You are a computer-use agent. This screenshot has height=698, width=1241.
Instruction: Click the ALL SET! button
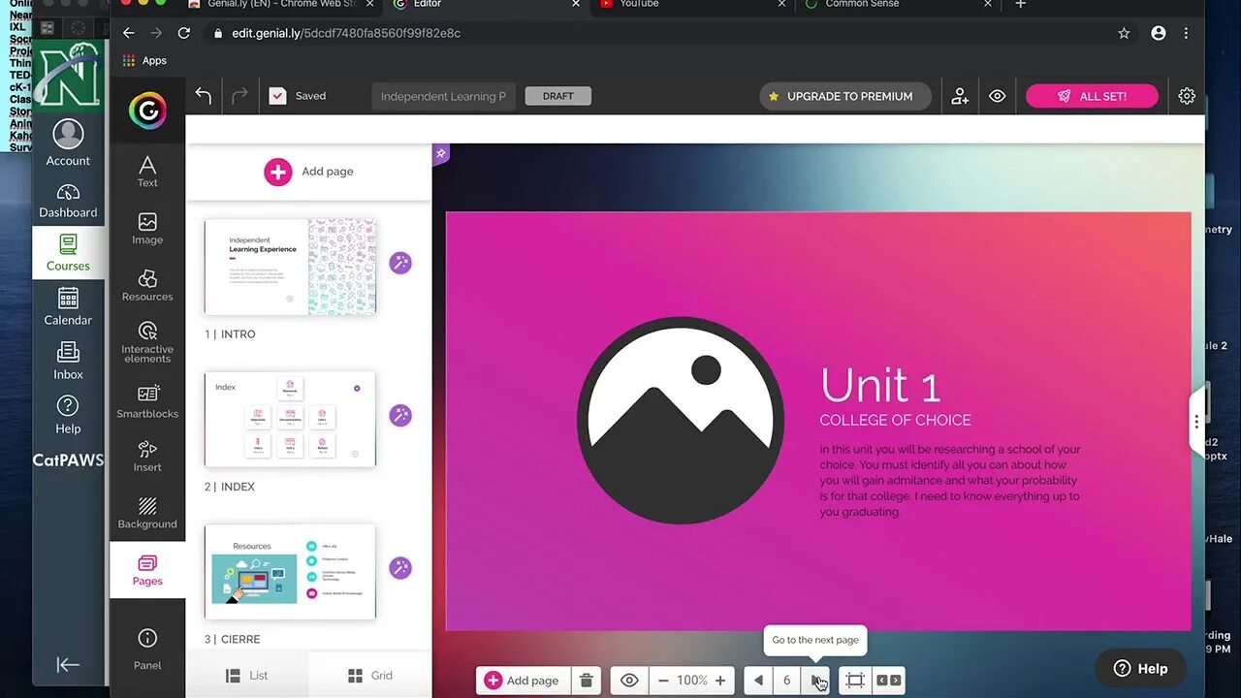[1092, 96]
